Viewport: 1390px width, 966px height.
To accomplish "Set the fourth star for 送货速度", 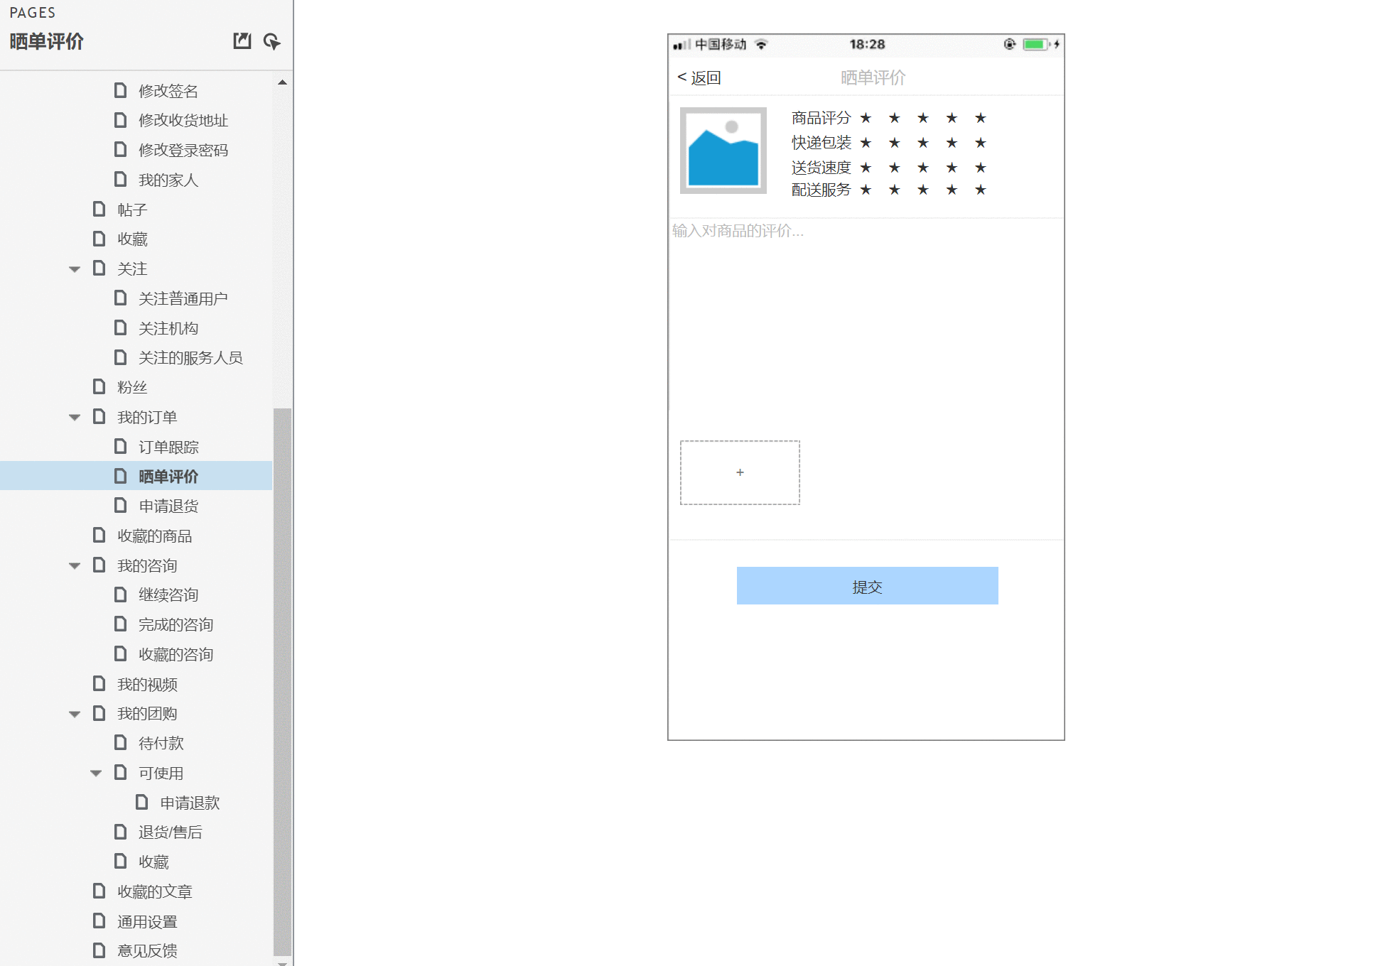I will click(952, 168).
